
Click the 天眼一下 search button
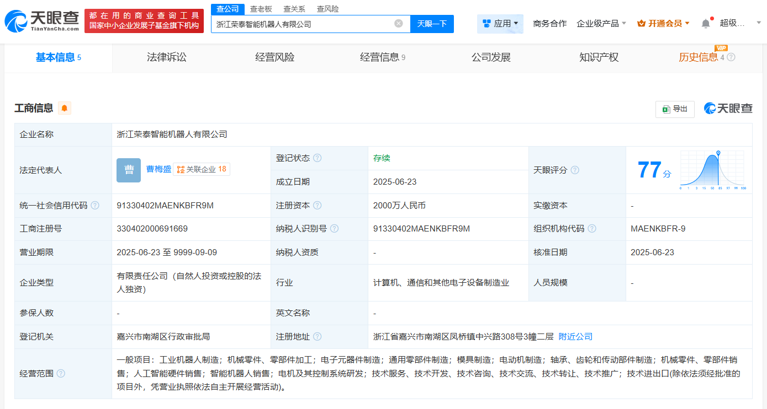click(x=431, y=24)
